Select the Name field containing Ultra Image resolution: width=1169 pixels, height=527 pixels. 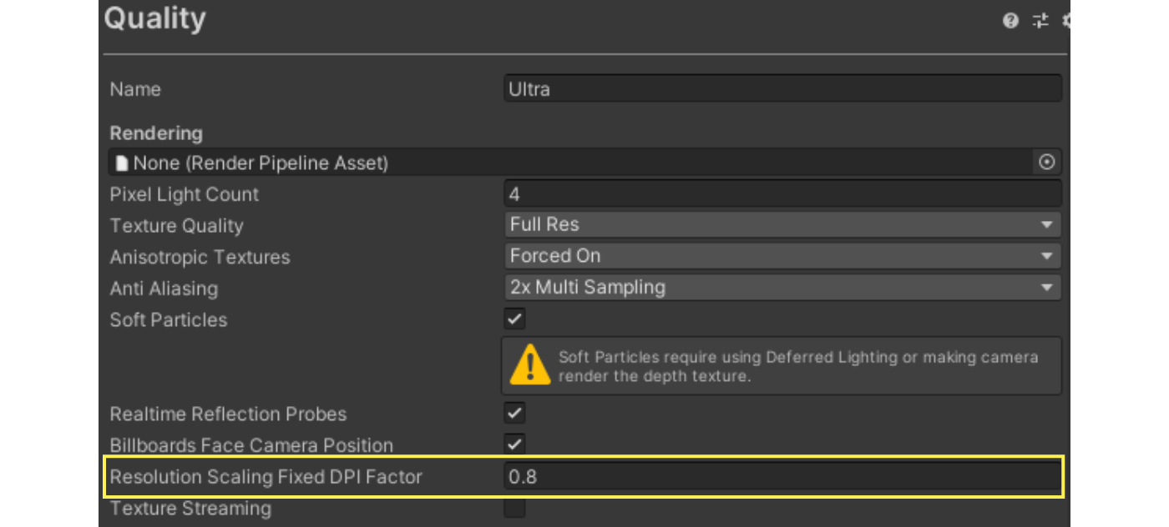(x=782, y=88)
